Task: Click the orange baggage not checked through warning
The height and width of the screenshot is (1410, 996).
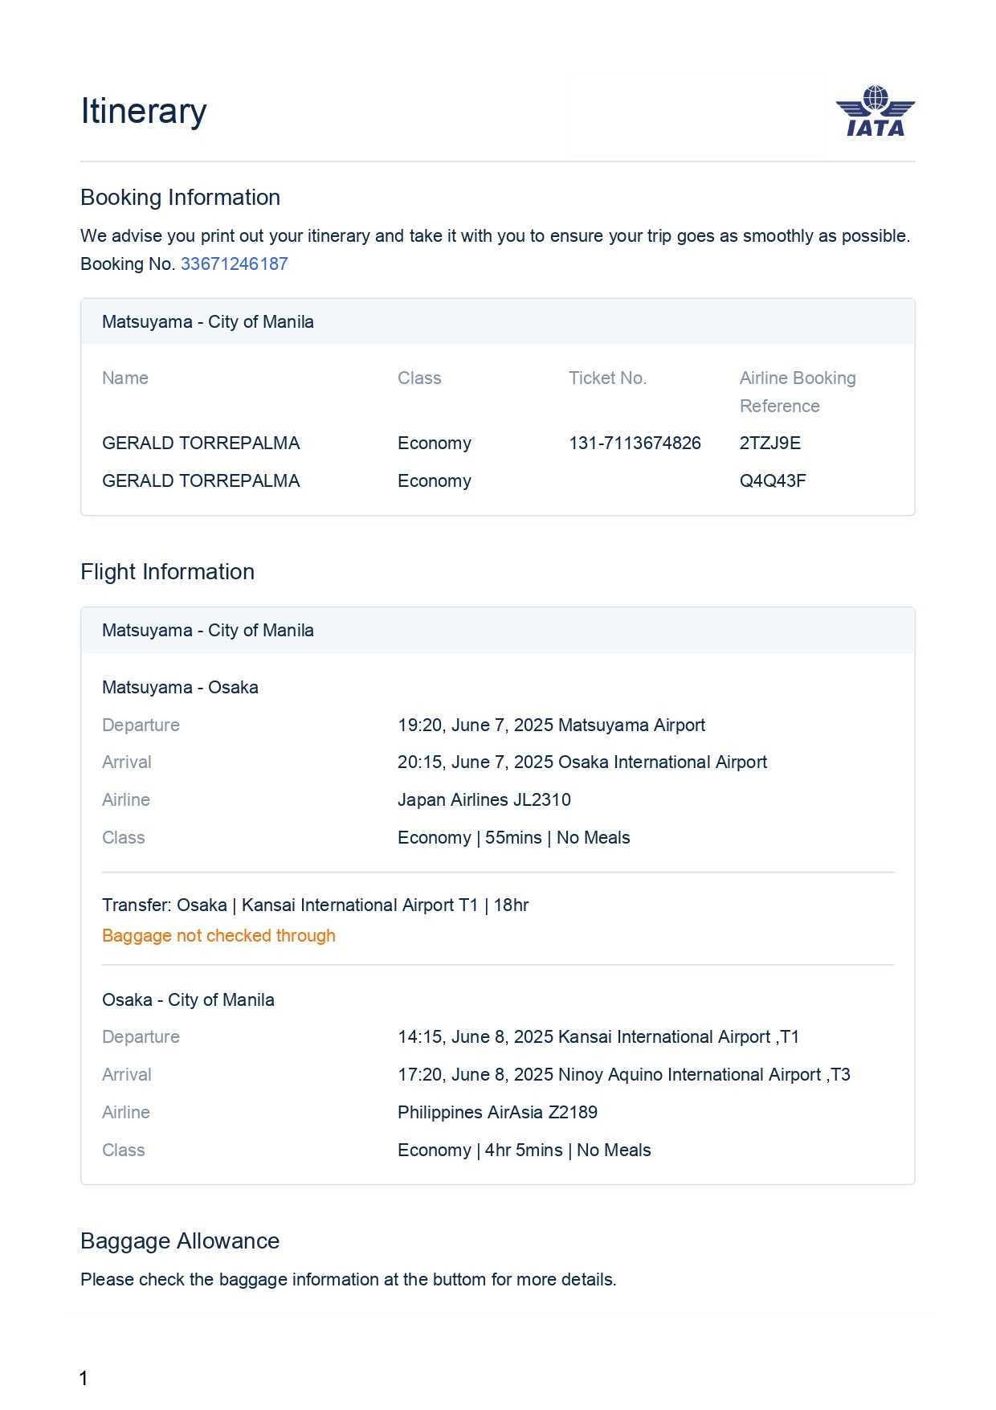Action: [218, 935]
